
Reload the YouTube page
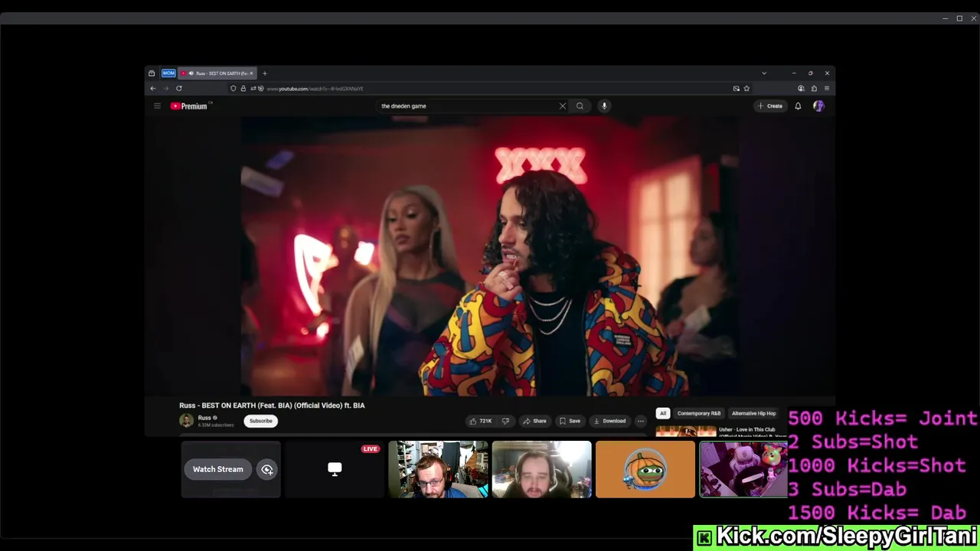179,89
